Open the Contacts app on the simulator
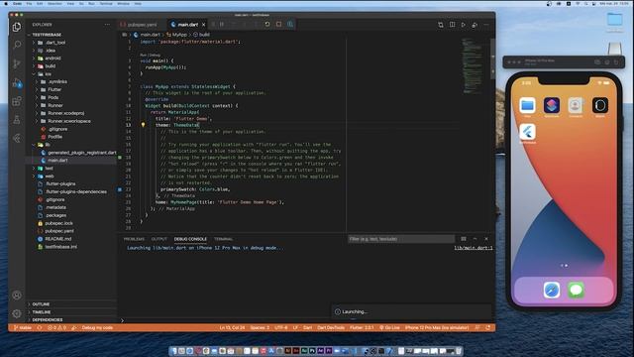 [576, 106]
